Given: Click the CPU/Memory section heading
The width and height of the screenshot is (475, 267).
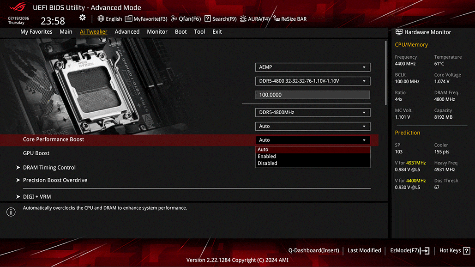Looking at the screenshot, I should tap(411, 44).
